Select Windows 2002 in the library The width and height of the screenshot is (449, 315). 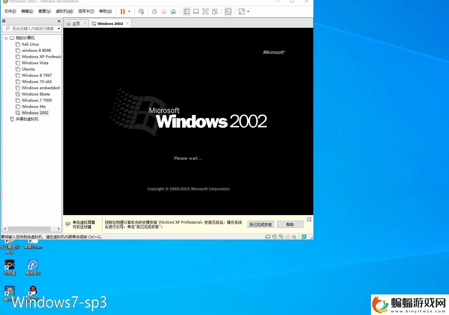[x=35, y=113]
